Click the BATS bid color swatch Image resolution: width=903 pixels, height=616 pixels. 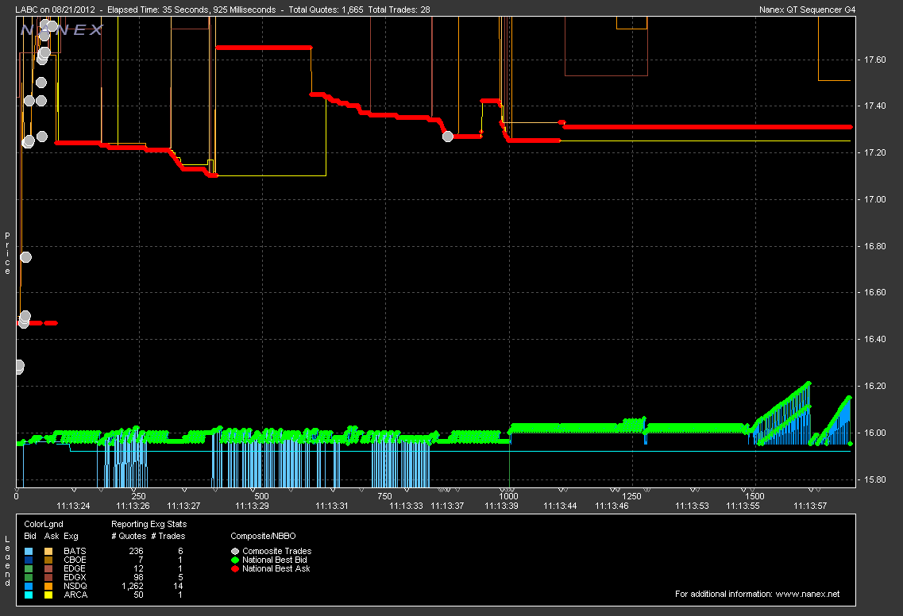tap(29, 551)
